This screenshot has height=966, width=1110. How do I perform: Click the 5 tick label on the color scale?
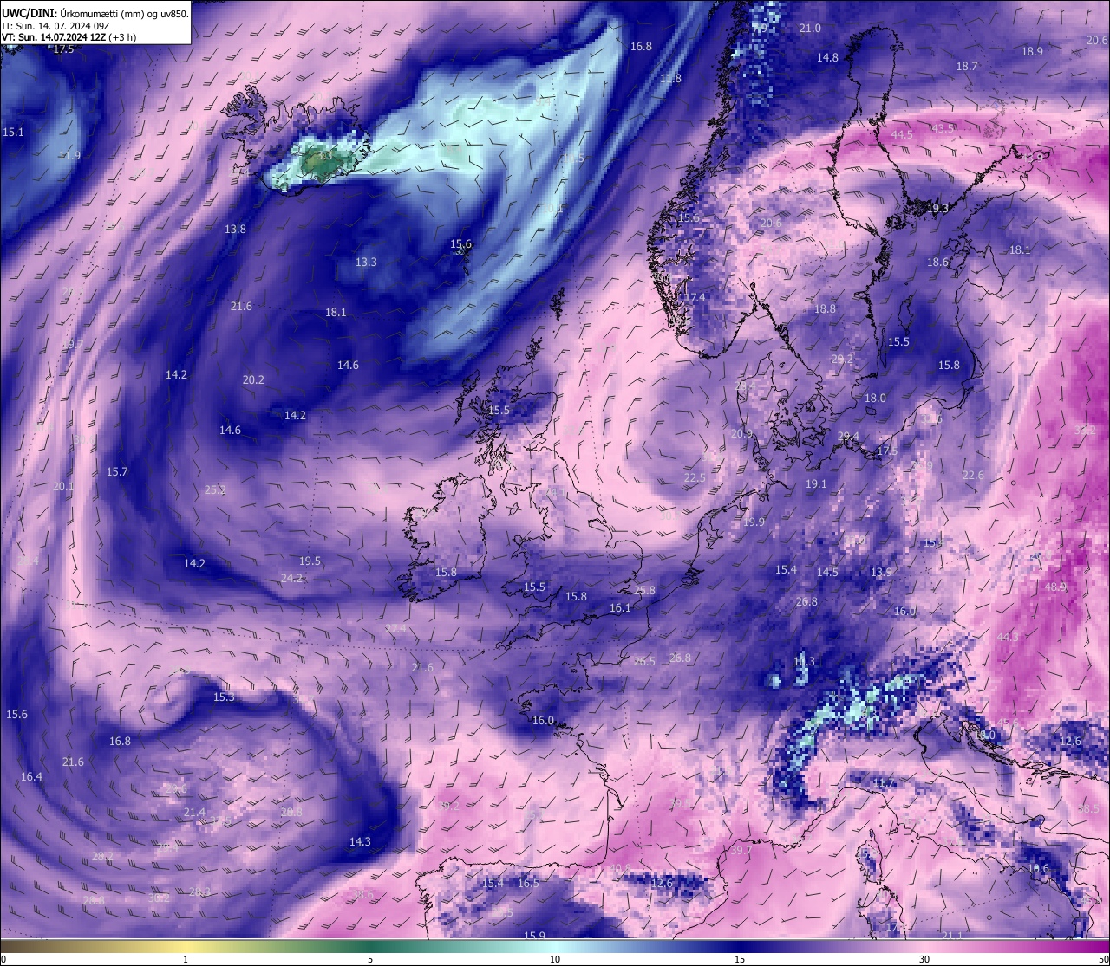click(x=370, y=959)
